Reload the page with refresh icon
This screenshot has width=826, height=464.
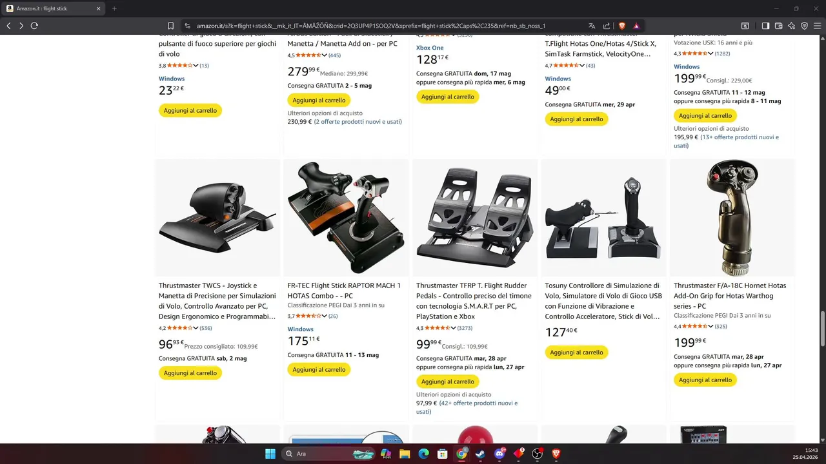point(34,26)
